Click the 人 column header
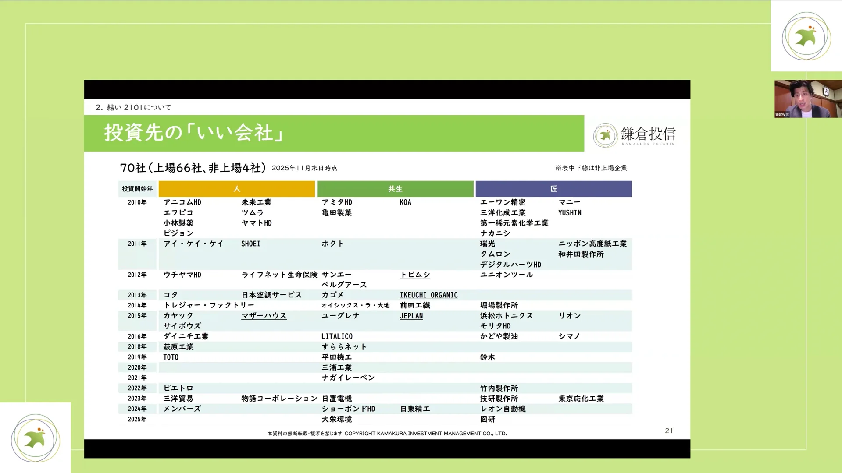Image resolution: width=842 pixels, height=473 pixels. [237, 189]
